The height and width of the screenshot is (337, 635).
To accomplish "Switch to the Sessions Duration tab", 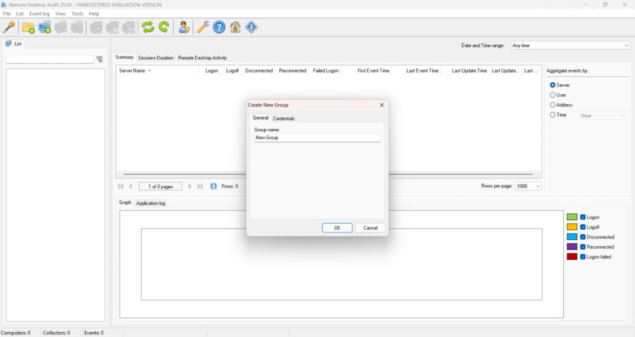I will pyautogui.click(x=156, y=58).
